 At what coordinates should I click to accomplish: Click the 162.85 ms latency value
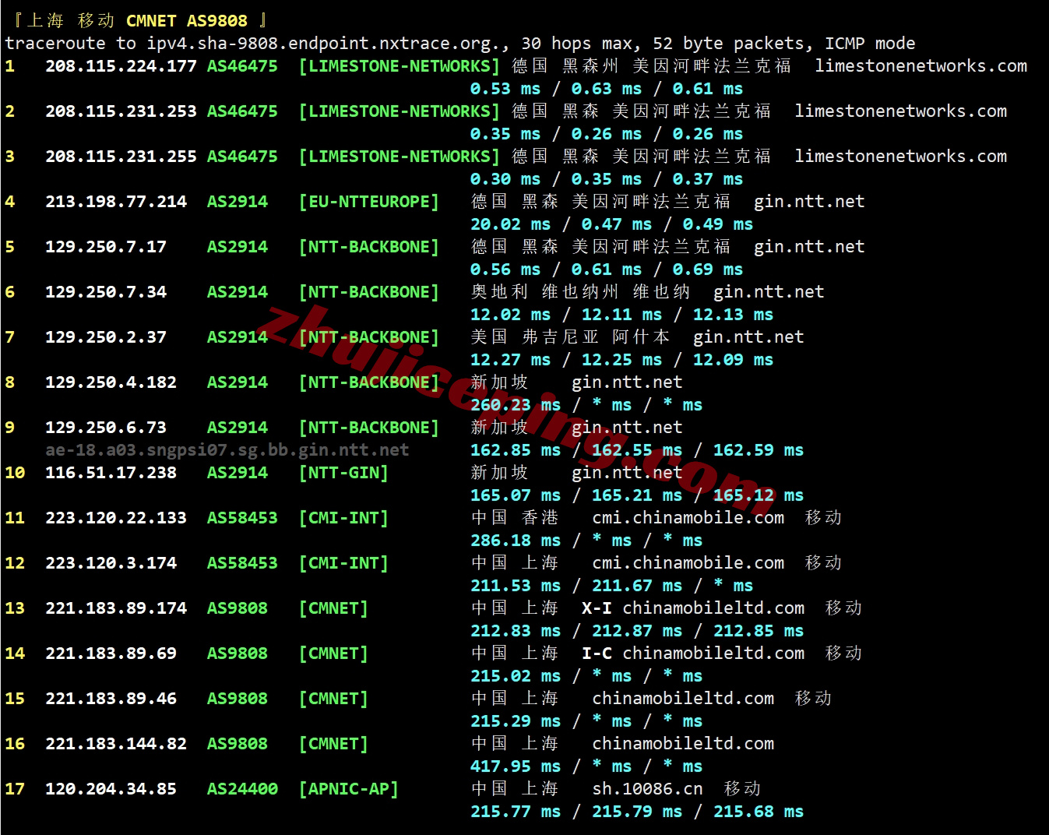pos(516,450)
